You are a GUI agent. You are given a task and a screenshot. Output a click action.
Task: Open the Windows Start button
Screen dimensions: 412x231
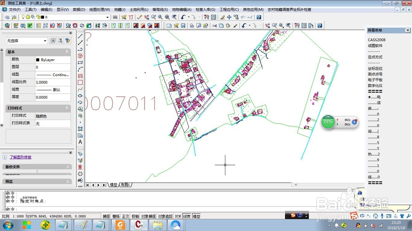click(x=8, y=225)
